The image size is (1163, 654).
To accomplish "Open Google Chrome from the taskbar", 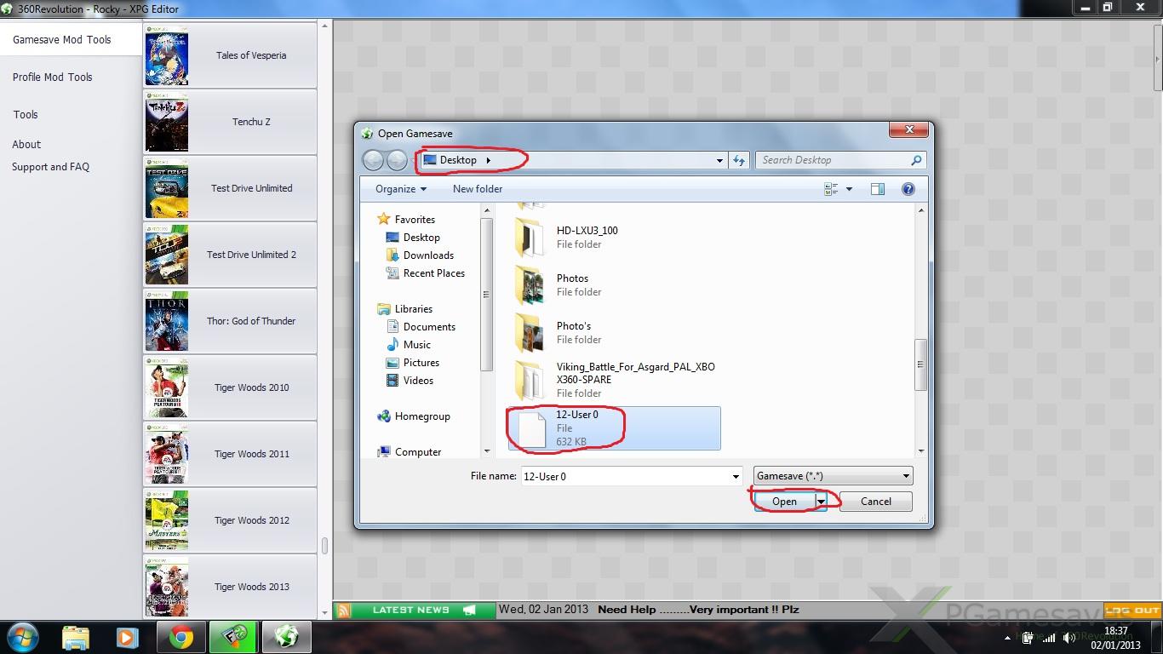I will tap(180, 637).
